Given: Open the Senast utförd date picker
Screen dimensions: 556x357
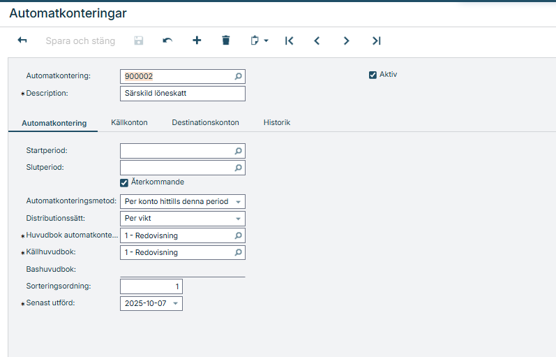Looking at the screenshot, I should tap(175, 304).
